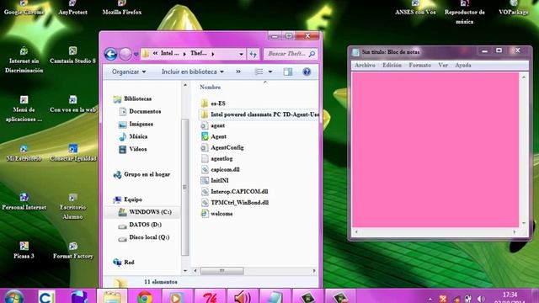
Task: Click the Explorer forward arrow button
Action: click(x=125, y=54)
